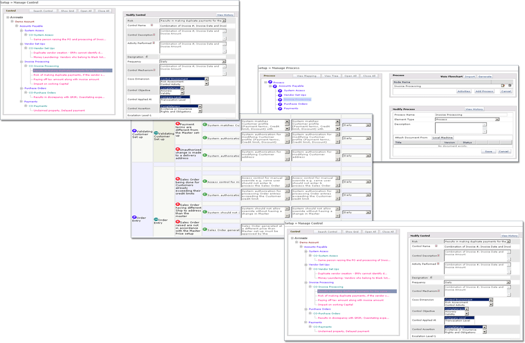The image size is (525, 343).
Task: Click Process Name input field
Action: 471,114
